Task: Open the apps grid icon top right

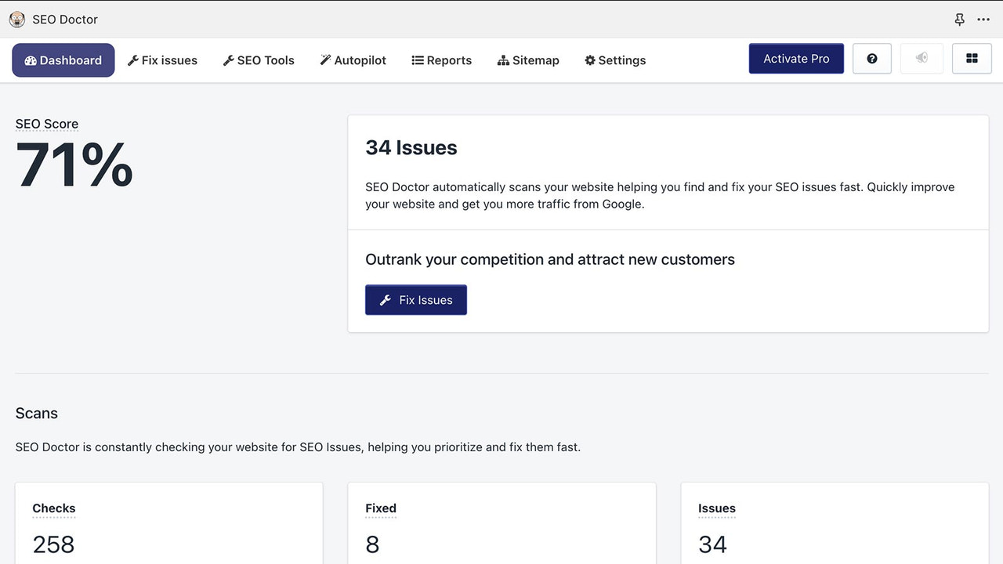Action: [972, 58]
